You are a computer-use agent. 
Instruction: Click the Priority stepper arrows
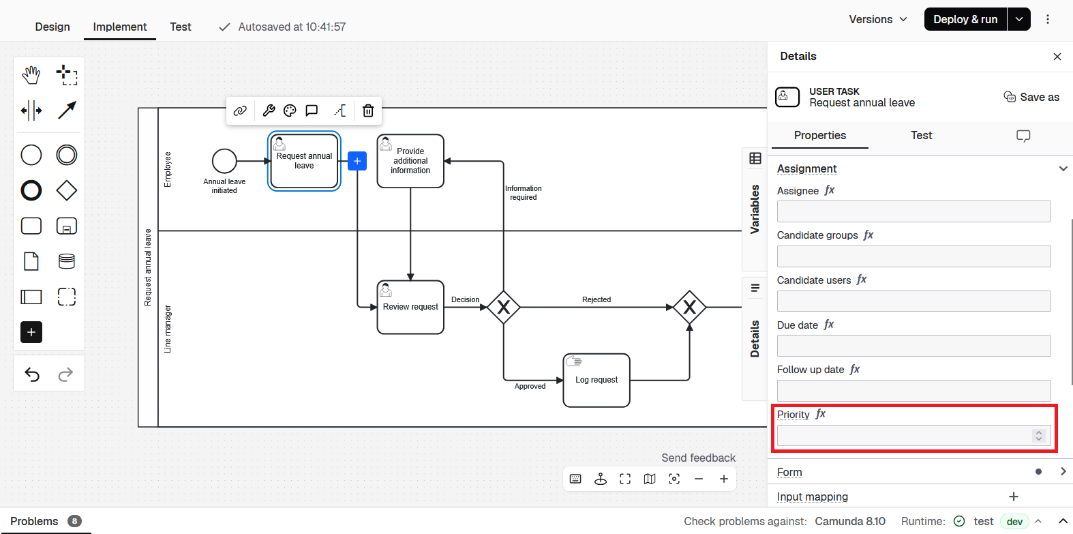[1038, 435]
